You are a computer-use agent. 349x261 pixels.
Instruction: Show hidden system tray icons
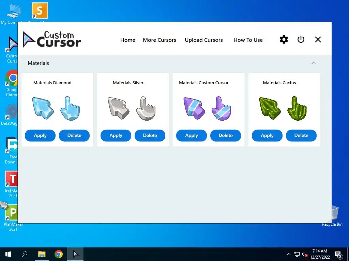click(x=288, y=254)
